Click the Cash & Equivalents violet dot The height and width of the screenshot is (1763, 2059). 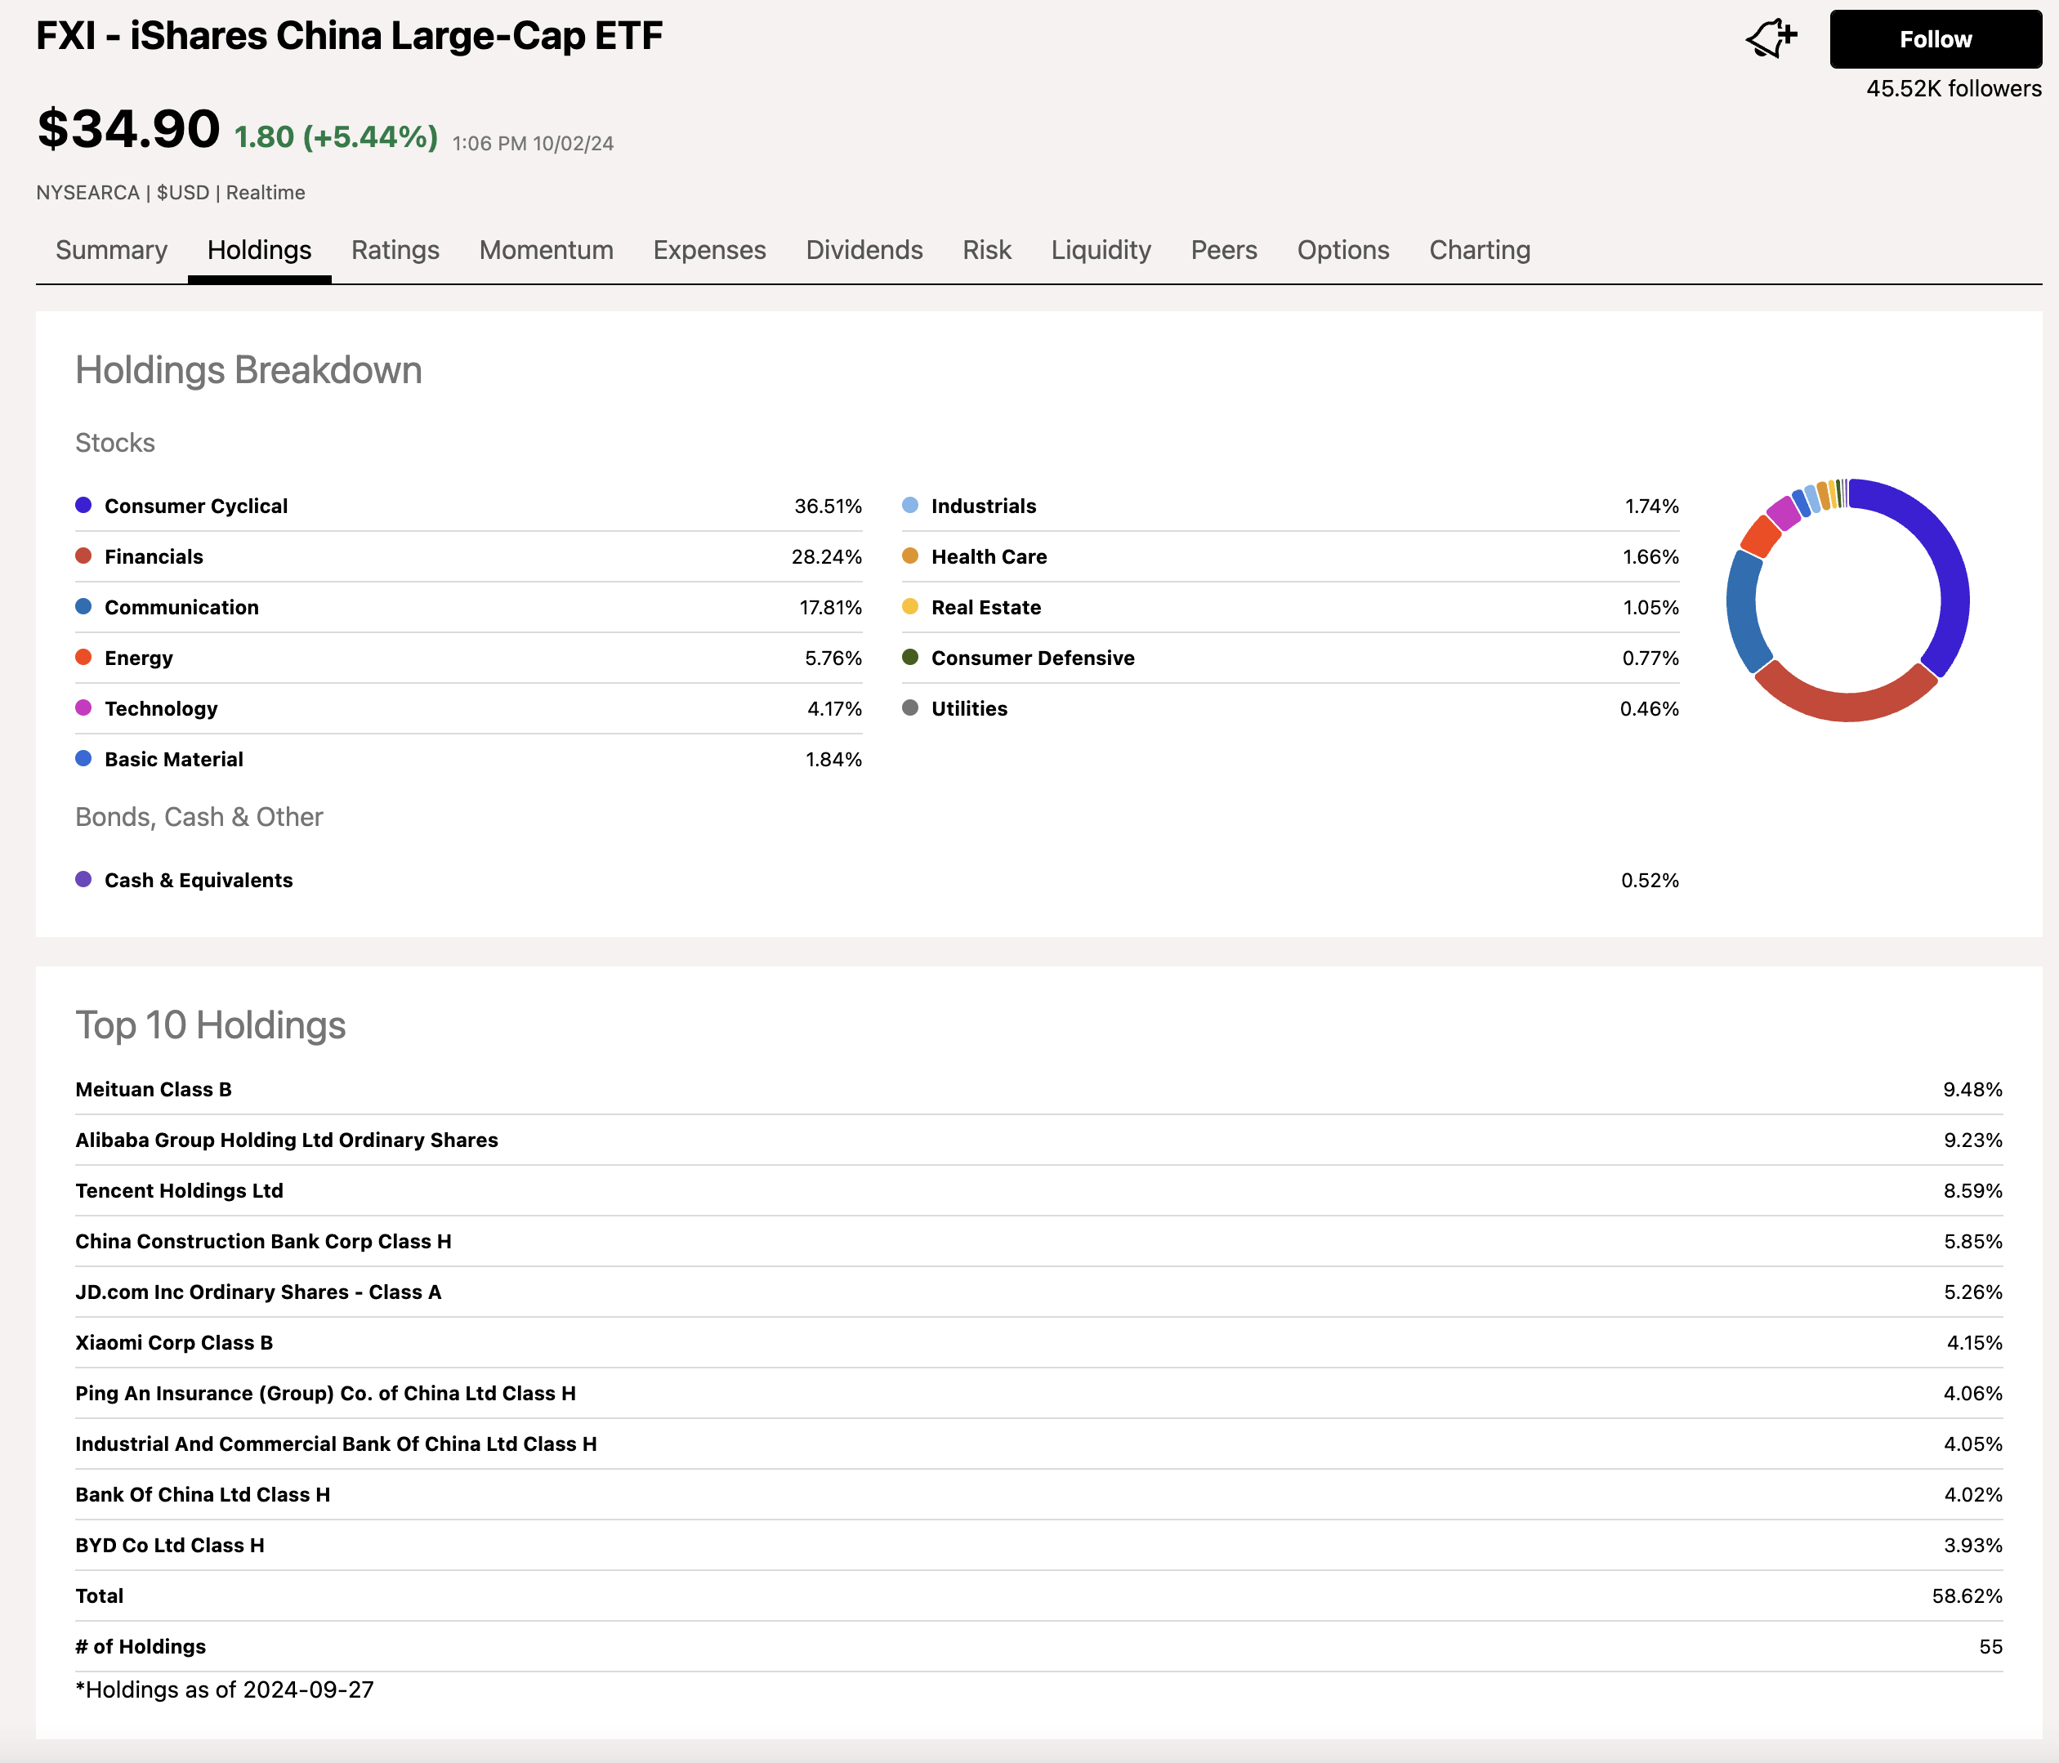[83, 880]
